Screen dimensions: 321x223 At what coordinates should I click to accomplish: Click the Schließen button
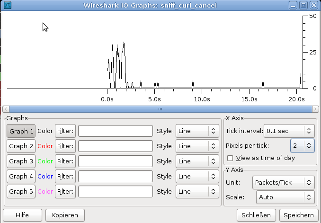pyautogui.click(x=256, y=215)
